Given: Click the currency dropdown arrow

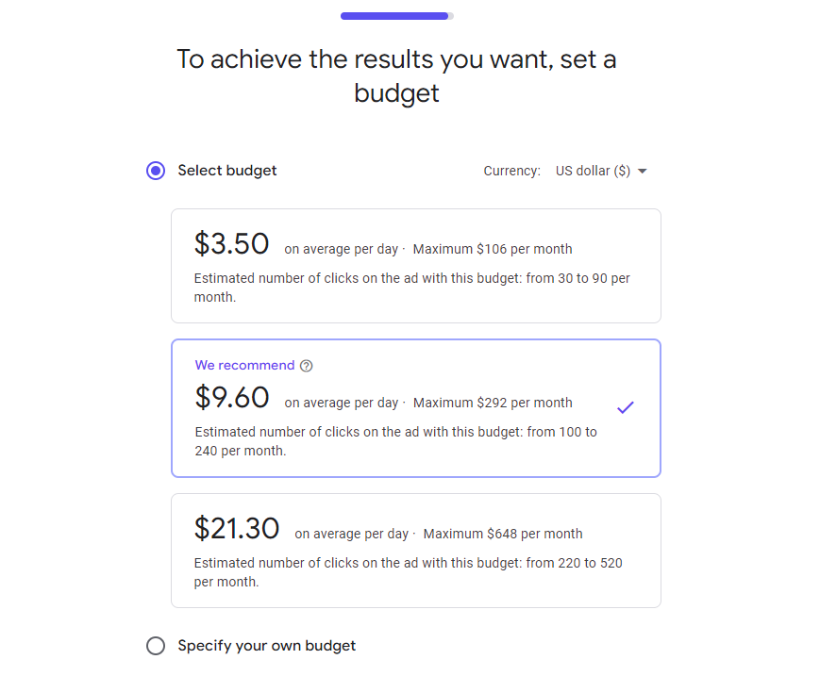Looking at the screenshot, I should [643, 171].
